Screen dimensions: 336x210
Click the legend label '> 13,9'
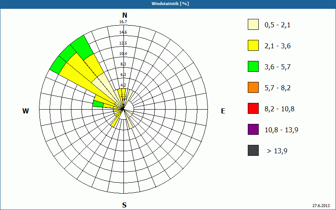[277, 151]
